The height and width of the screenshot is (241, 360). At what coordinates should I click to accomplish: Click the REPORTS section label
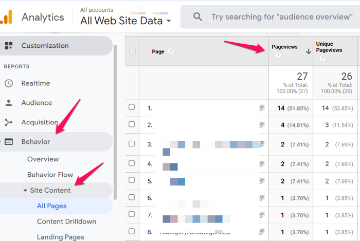click(x=17, y=66)
